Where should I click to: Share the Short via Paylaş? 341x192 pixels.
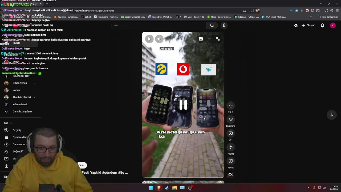tap(231, 147)
